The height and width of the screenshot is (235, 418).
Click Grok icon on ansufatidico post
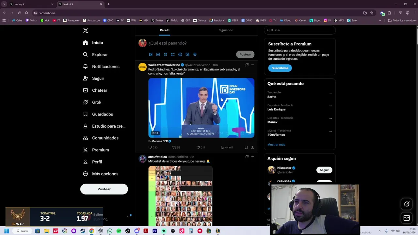[x=247, y=157]
